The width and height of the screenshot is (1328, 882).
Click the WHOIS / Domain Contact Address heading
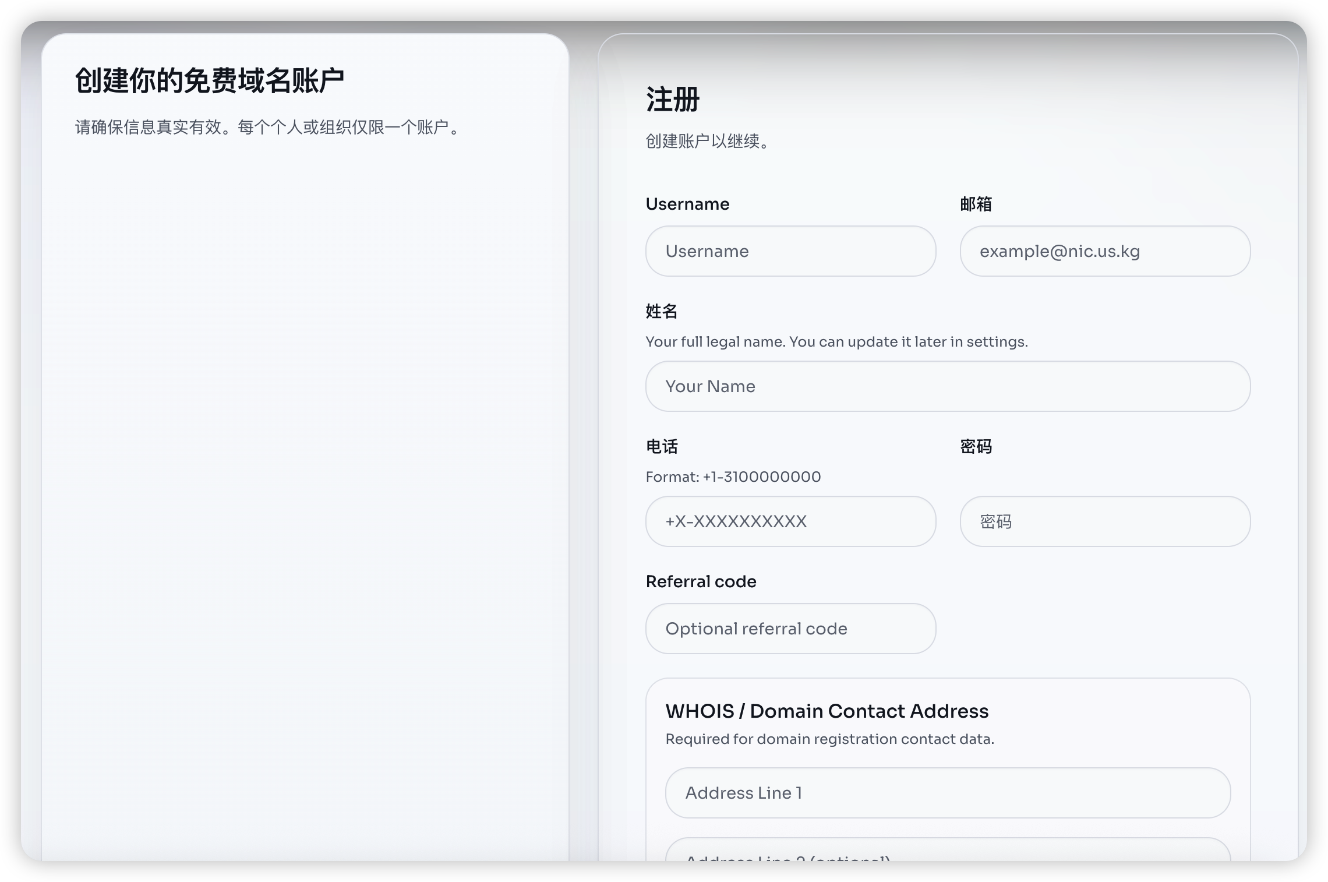tap(827, 711)
